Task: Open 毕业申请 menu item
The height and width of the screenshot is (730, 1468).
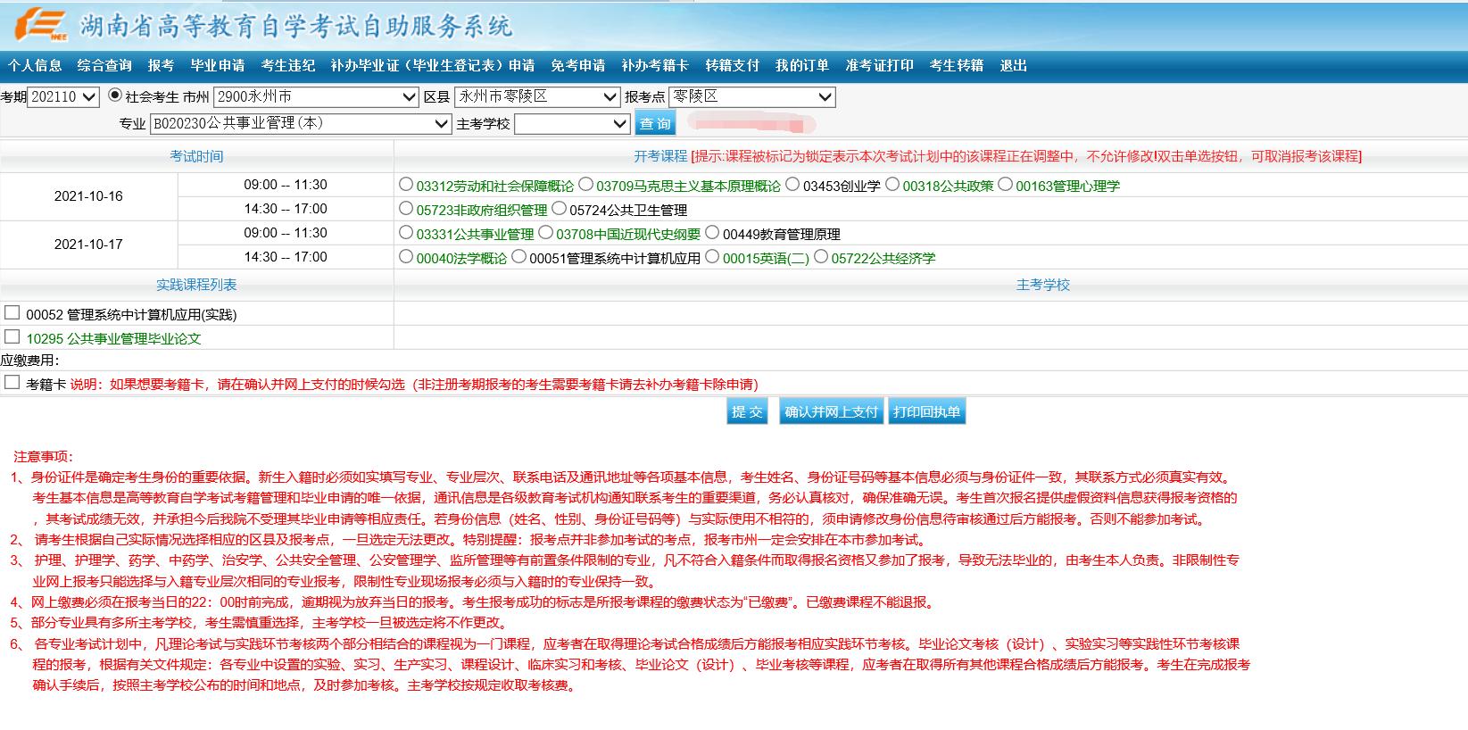Action: click(218, 65)
